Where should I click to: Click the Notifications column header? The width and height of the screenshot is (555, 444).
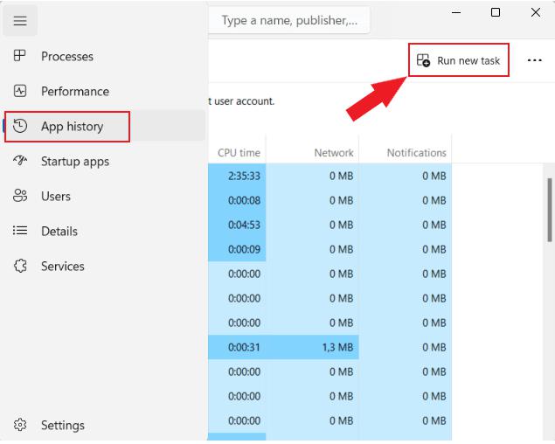416,153
